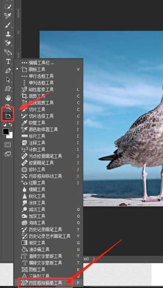
Task: Choose 单行选框工具 from the list
Action: [49, 76]
